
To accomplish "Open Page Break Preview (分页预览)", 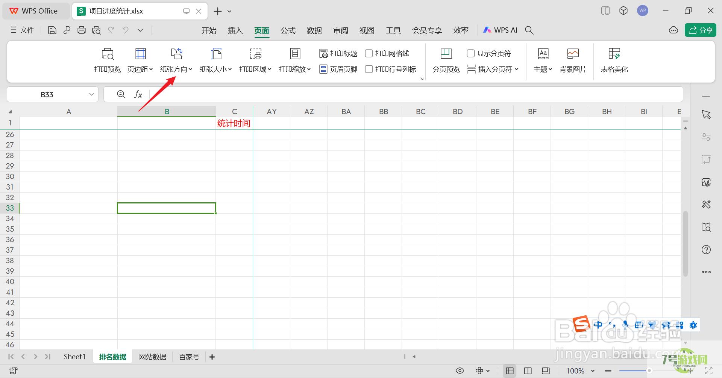I will (x=446, y=60).
